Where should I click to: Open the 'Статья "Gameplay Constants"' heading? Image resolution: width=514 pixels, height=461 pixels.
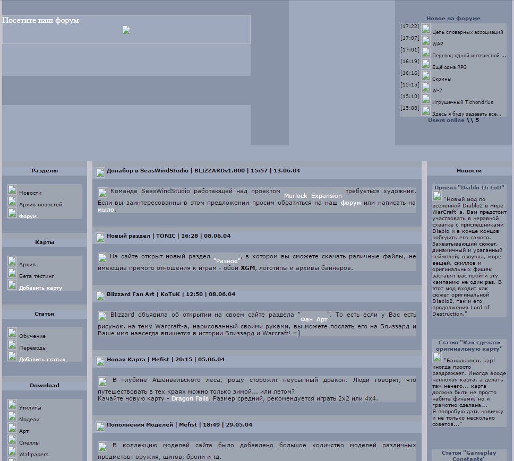point(469,456)
